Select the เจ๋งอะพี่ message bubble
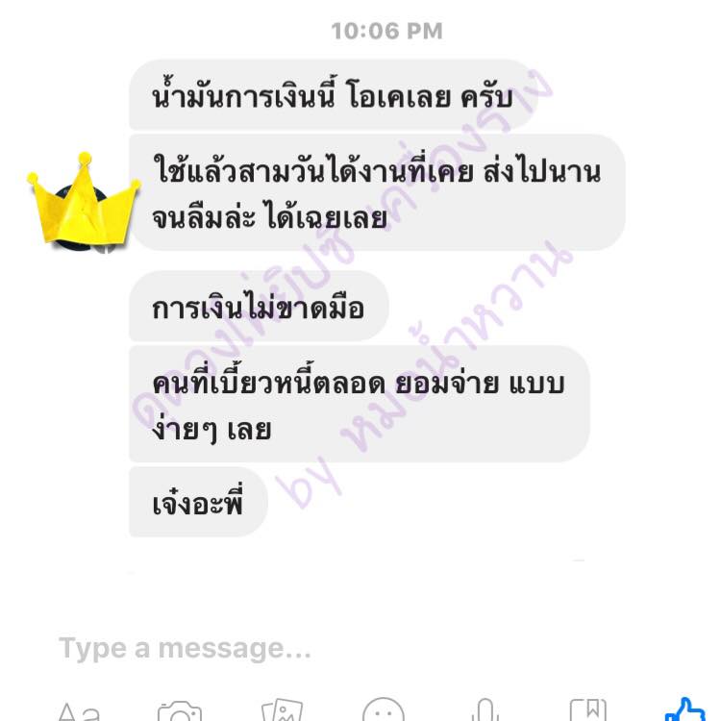Image resolution: width=721 pixels, height=721 pixels. coord(198,502)
